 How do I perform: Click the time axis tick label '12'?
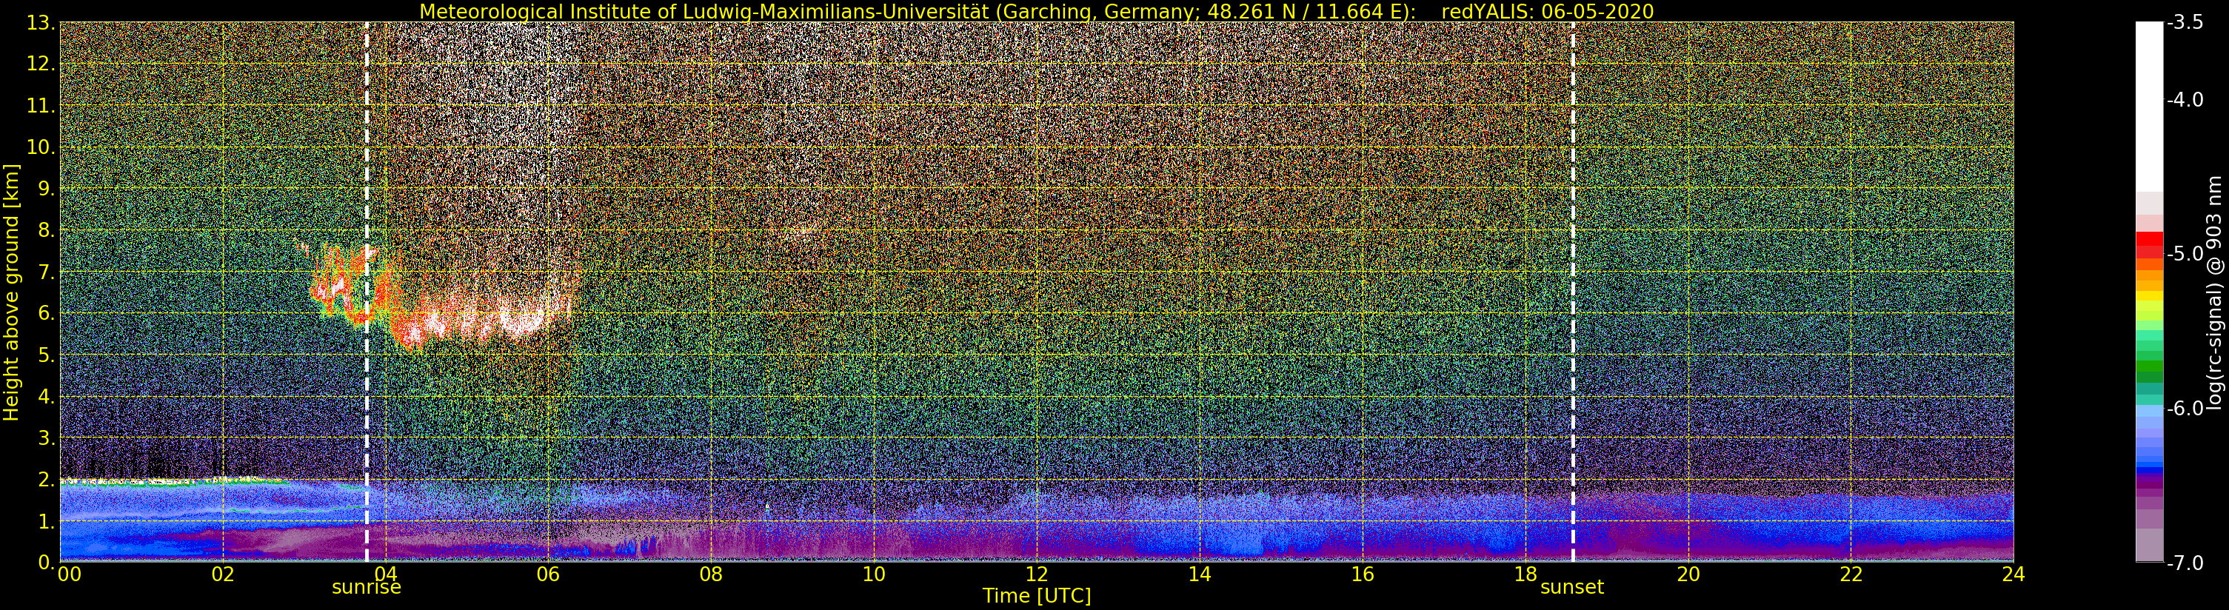1036,574
